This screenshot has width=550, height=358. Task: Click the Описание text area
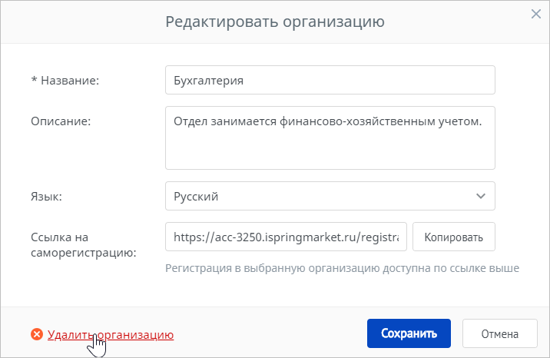click(x=330, y=138)
